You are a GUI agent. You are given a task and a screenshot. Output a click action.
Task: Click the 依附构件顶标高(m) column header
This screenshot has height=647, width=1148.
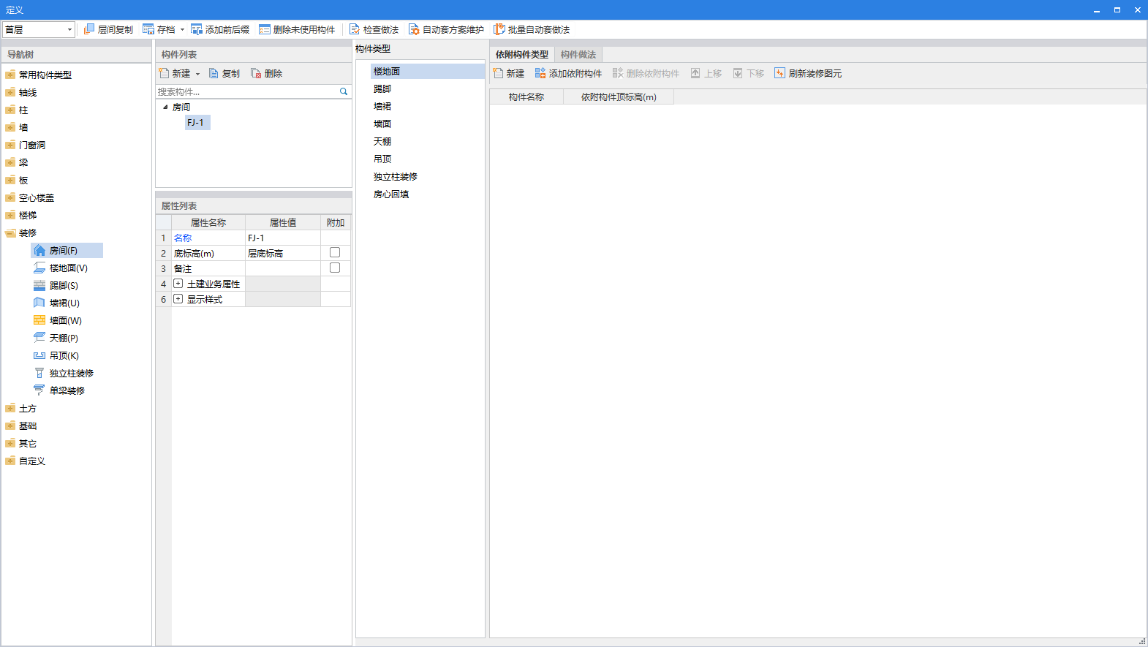pos(619,97)
